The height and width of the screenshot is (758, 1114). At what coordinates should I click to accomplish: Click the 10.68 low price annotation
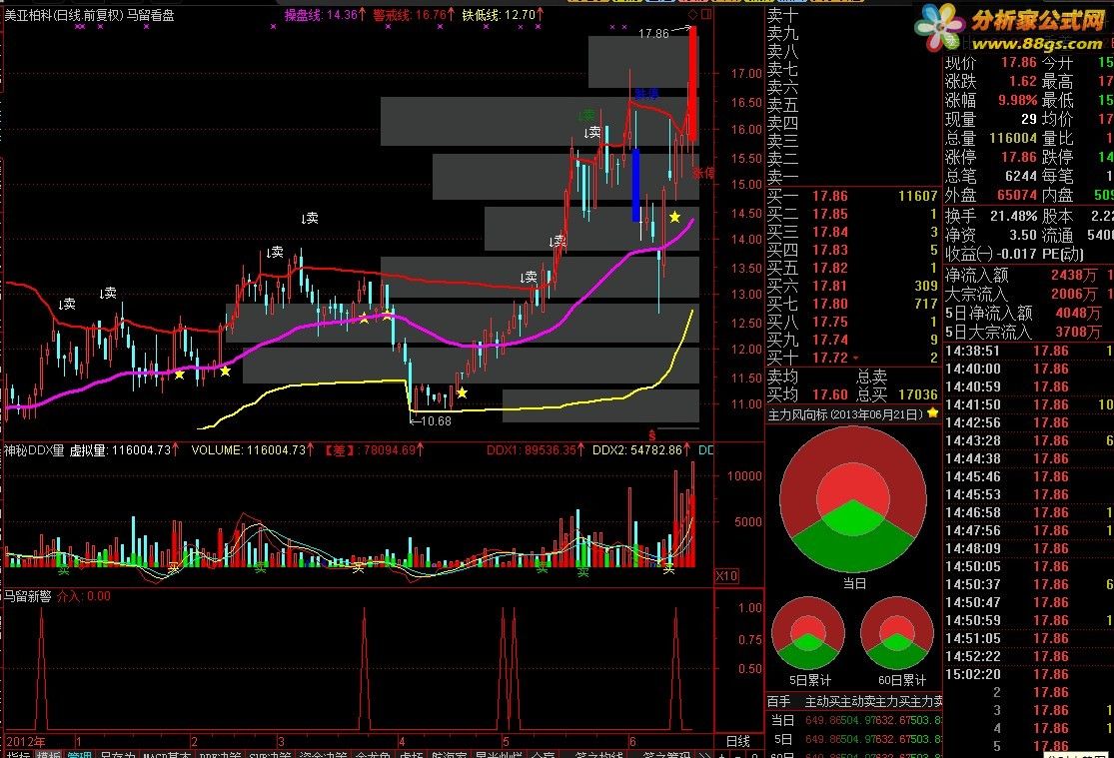(436, 420)
